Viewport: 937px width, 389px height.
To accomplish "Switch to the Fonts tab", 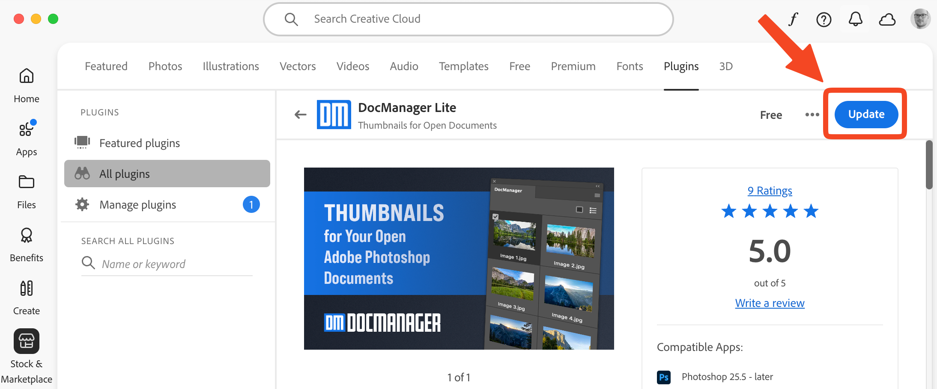I will 630,66.
